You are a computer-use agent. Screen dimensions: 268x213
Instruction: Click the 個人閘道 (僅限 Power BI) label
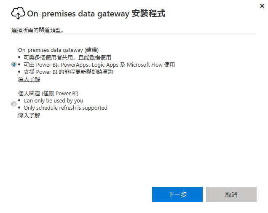click(x=48, y=93)
